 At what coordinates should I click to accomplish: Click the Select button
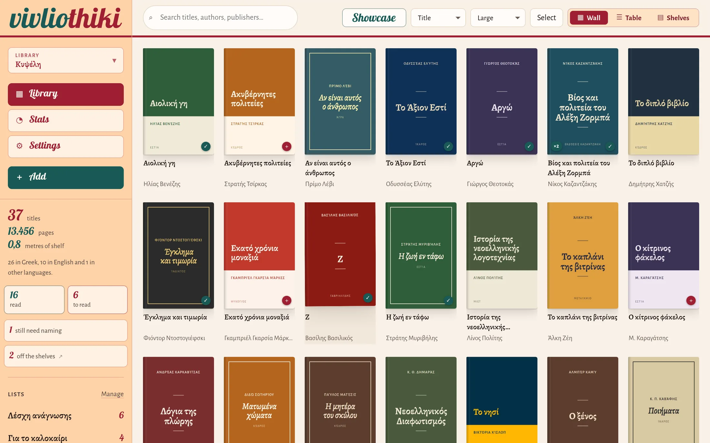point(546,18)
